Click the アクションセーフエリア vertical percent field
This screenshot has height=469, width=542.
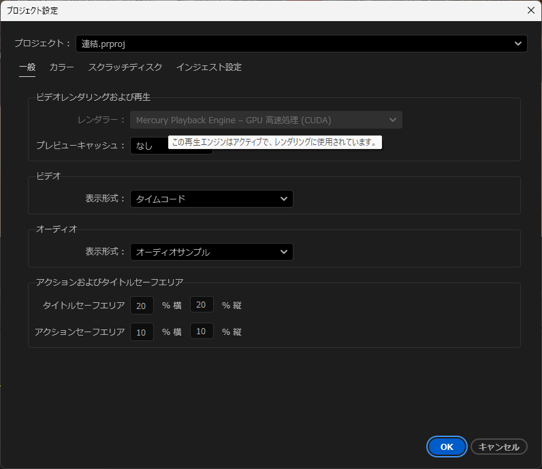click(202, 332)
